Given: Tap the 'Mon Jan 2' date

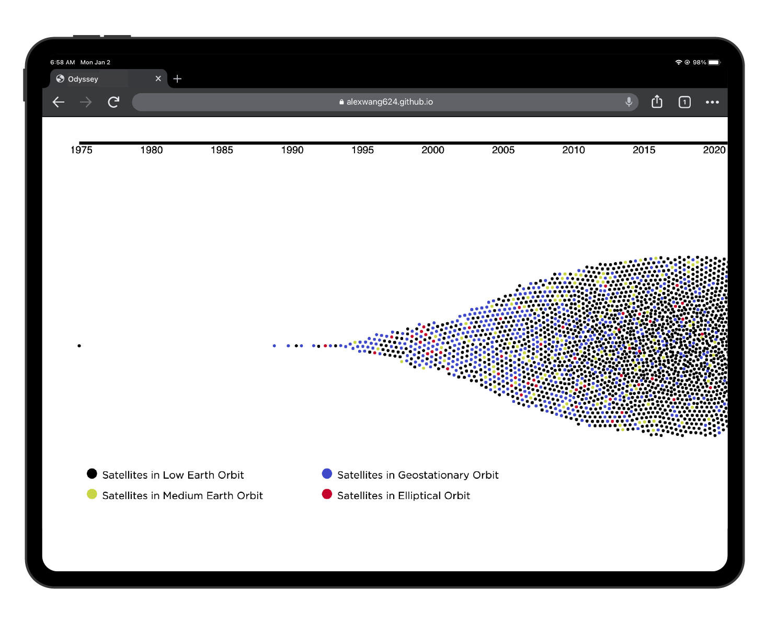Looking at the screenshot, I should pos(95,62).
